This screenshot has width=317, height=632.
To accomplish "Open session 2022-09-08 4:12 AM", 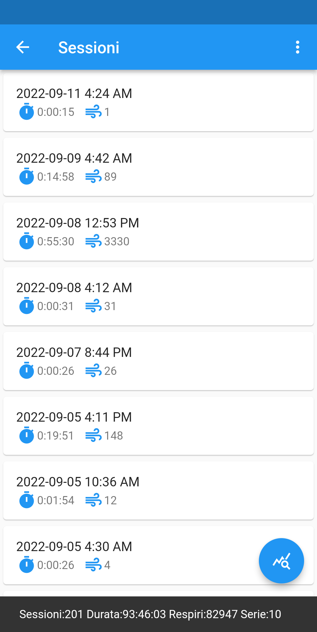I will pos(158,296).
